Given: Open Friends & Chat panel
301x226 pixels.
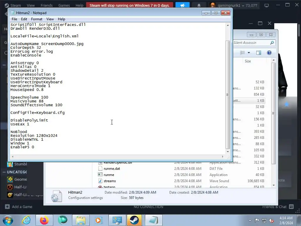Looking at the screenshot, I should point(274,207).
